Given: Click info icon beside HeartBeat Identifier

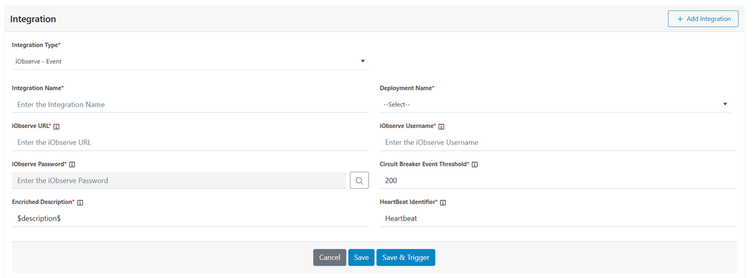Looking at the screenshot, I should tap(443, 203).
